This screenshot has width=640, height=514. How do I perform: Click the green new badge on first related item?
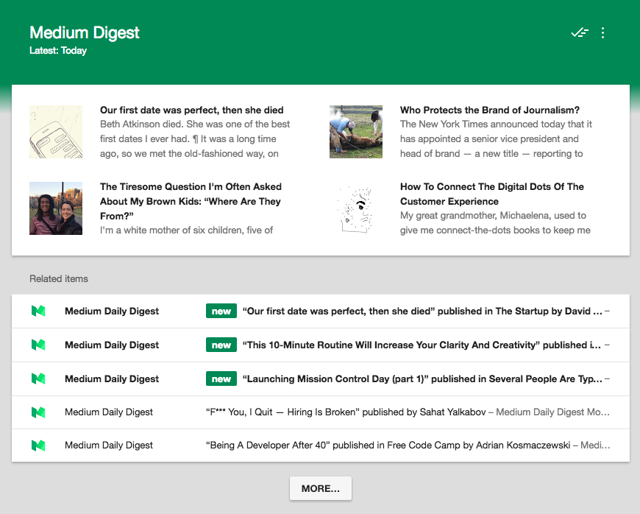221,311
